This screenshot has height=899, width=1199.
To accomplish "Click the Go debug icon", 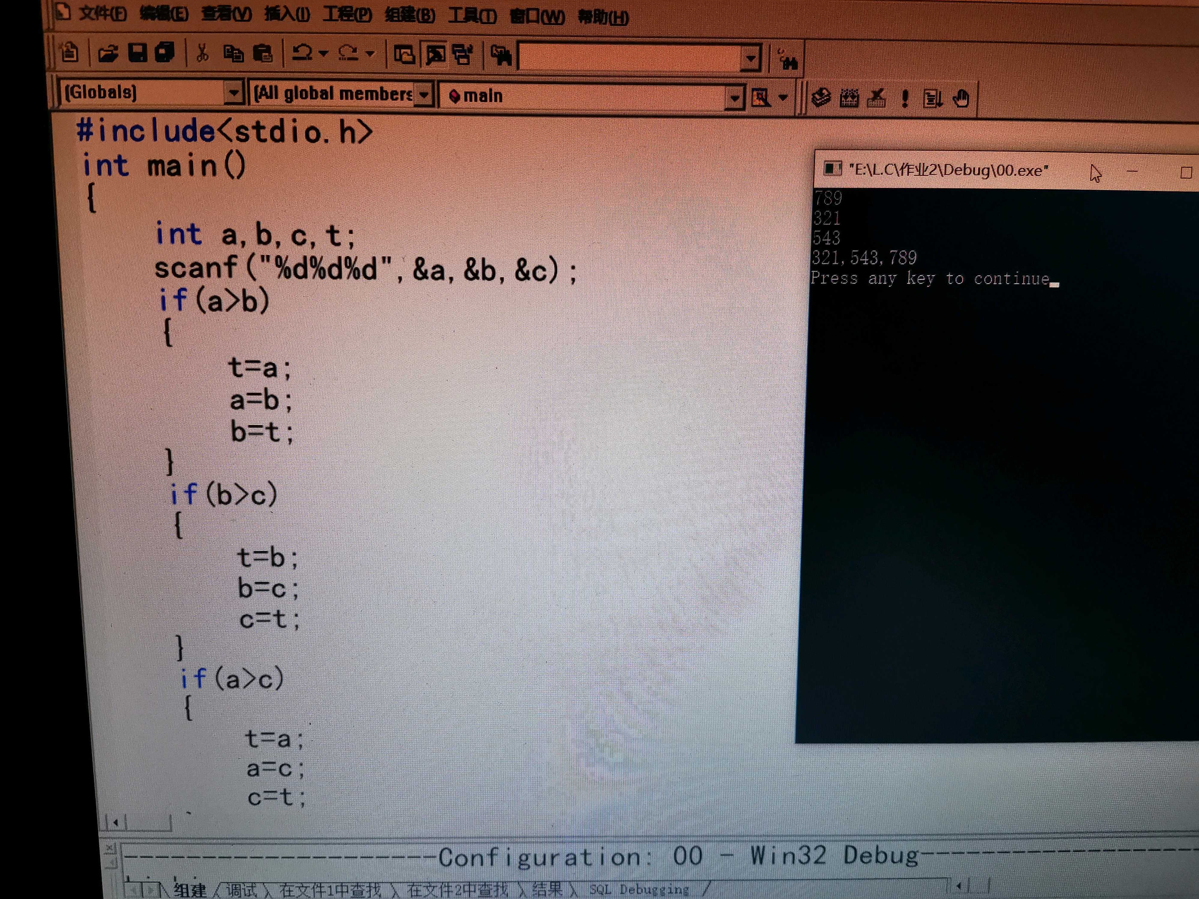I will click(932, 99).
